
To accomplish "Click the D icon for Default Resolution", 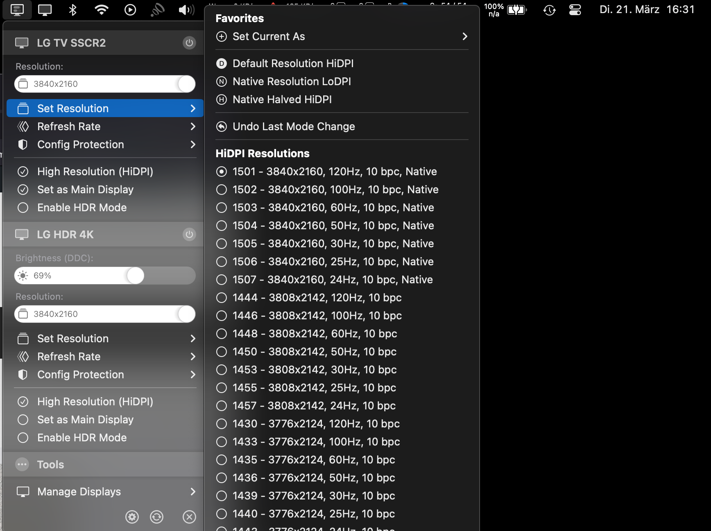I will [x=222, y=63].
